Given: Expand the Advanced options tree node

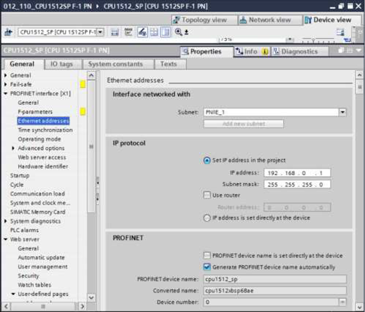Looking at the screenshot, I should coord(13,148).
